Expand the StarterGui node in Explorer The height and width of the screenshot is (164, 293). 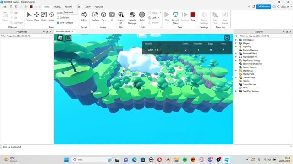pyautogui.click(x=236, y=71)
